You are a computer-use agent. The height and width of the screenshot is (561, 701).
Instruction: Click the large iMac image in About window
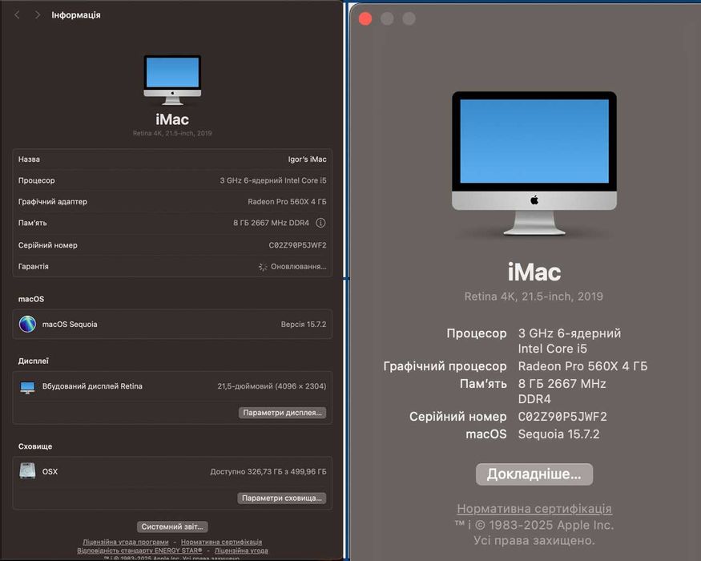pos(534,163)
